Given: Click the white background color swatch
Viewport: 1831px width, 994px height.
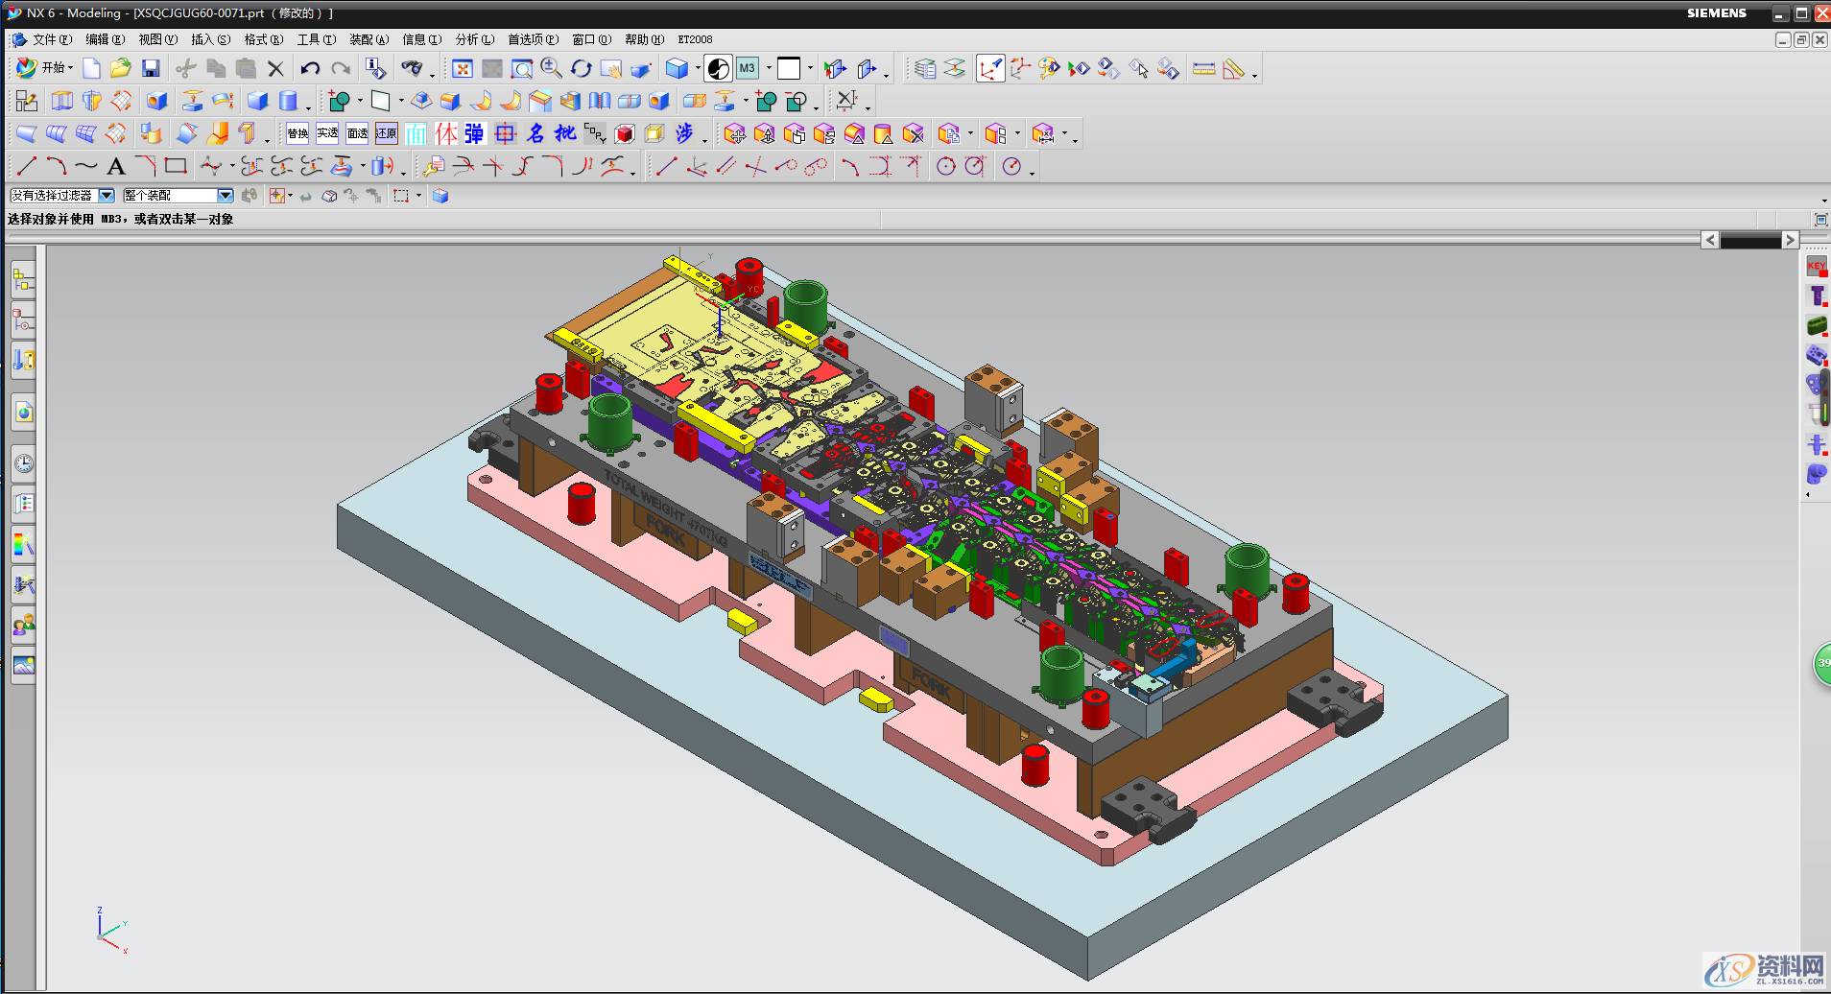Looking at the screenshot, I should (789, 68).
